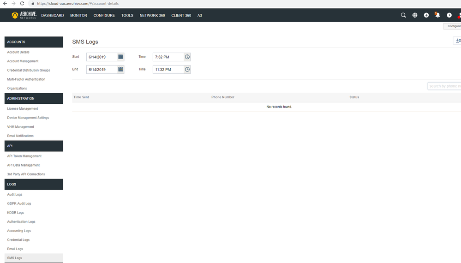Click the browser forward arrow
The height and width of the screenshot is (263, 461).
tap(13, 4)
